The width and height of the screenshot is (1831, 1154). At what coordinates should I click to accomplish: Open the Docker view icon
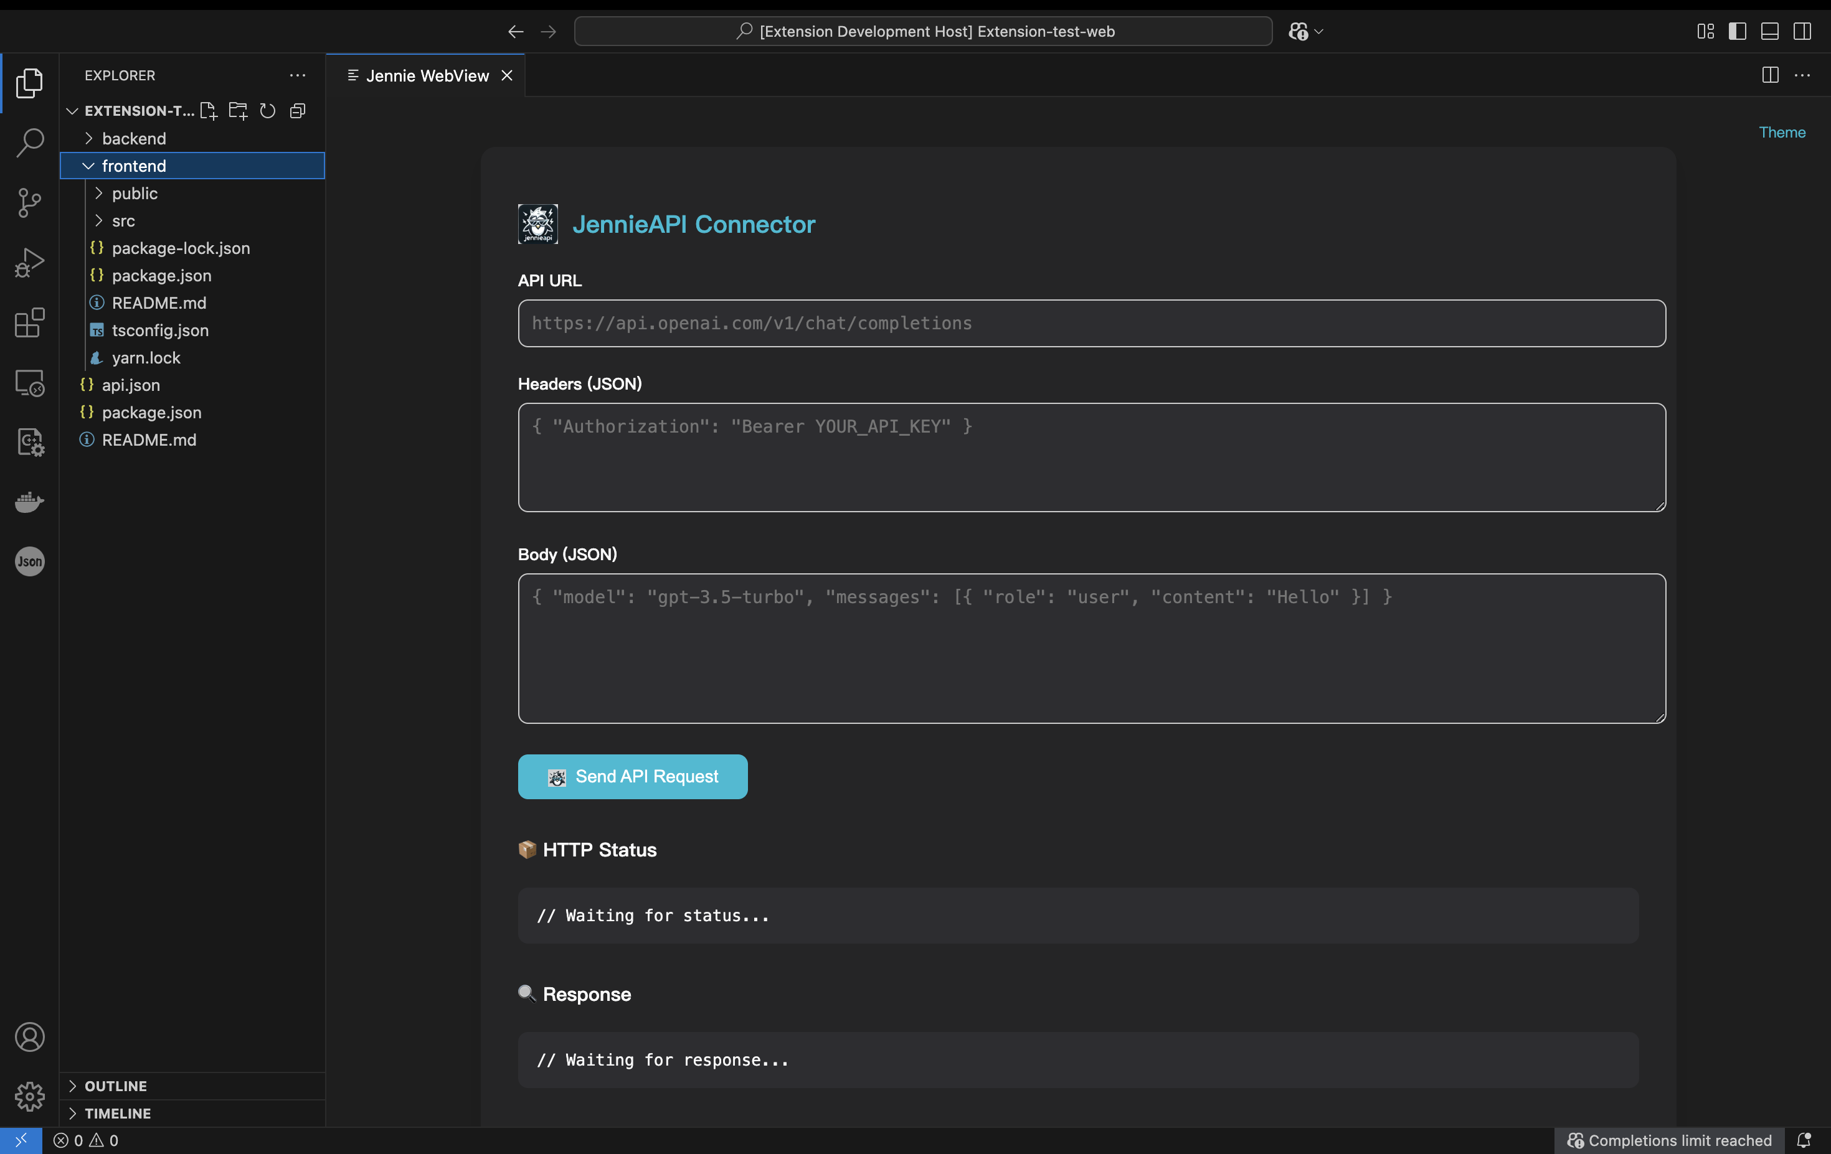(x=30, y=502)
